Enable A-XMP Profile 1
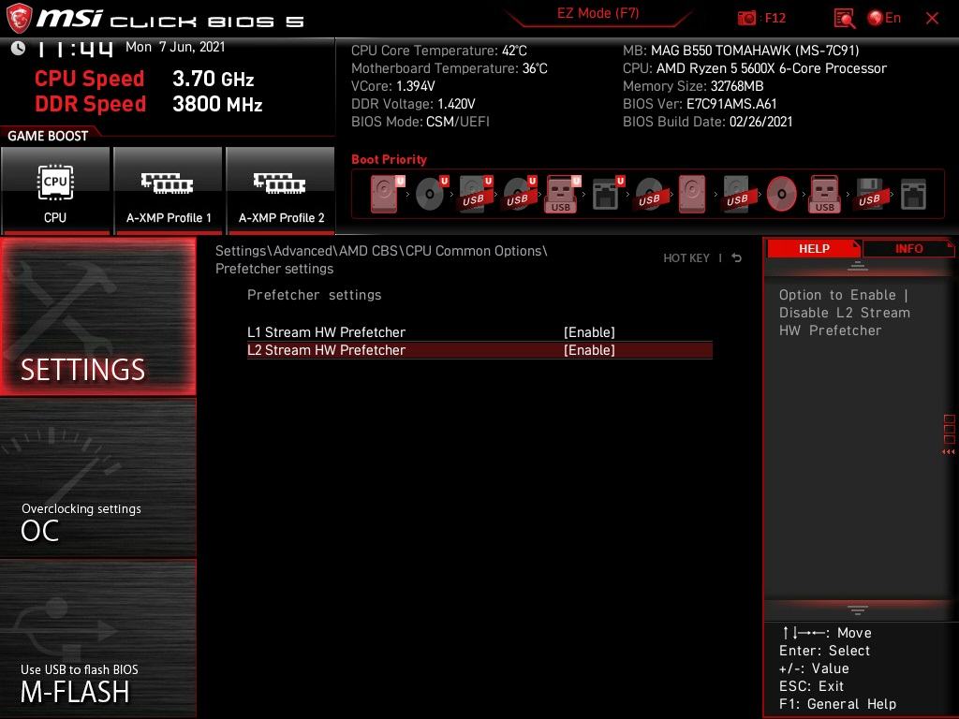The image size is (959, 719). pyautogui.click(x=169, y=190)
